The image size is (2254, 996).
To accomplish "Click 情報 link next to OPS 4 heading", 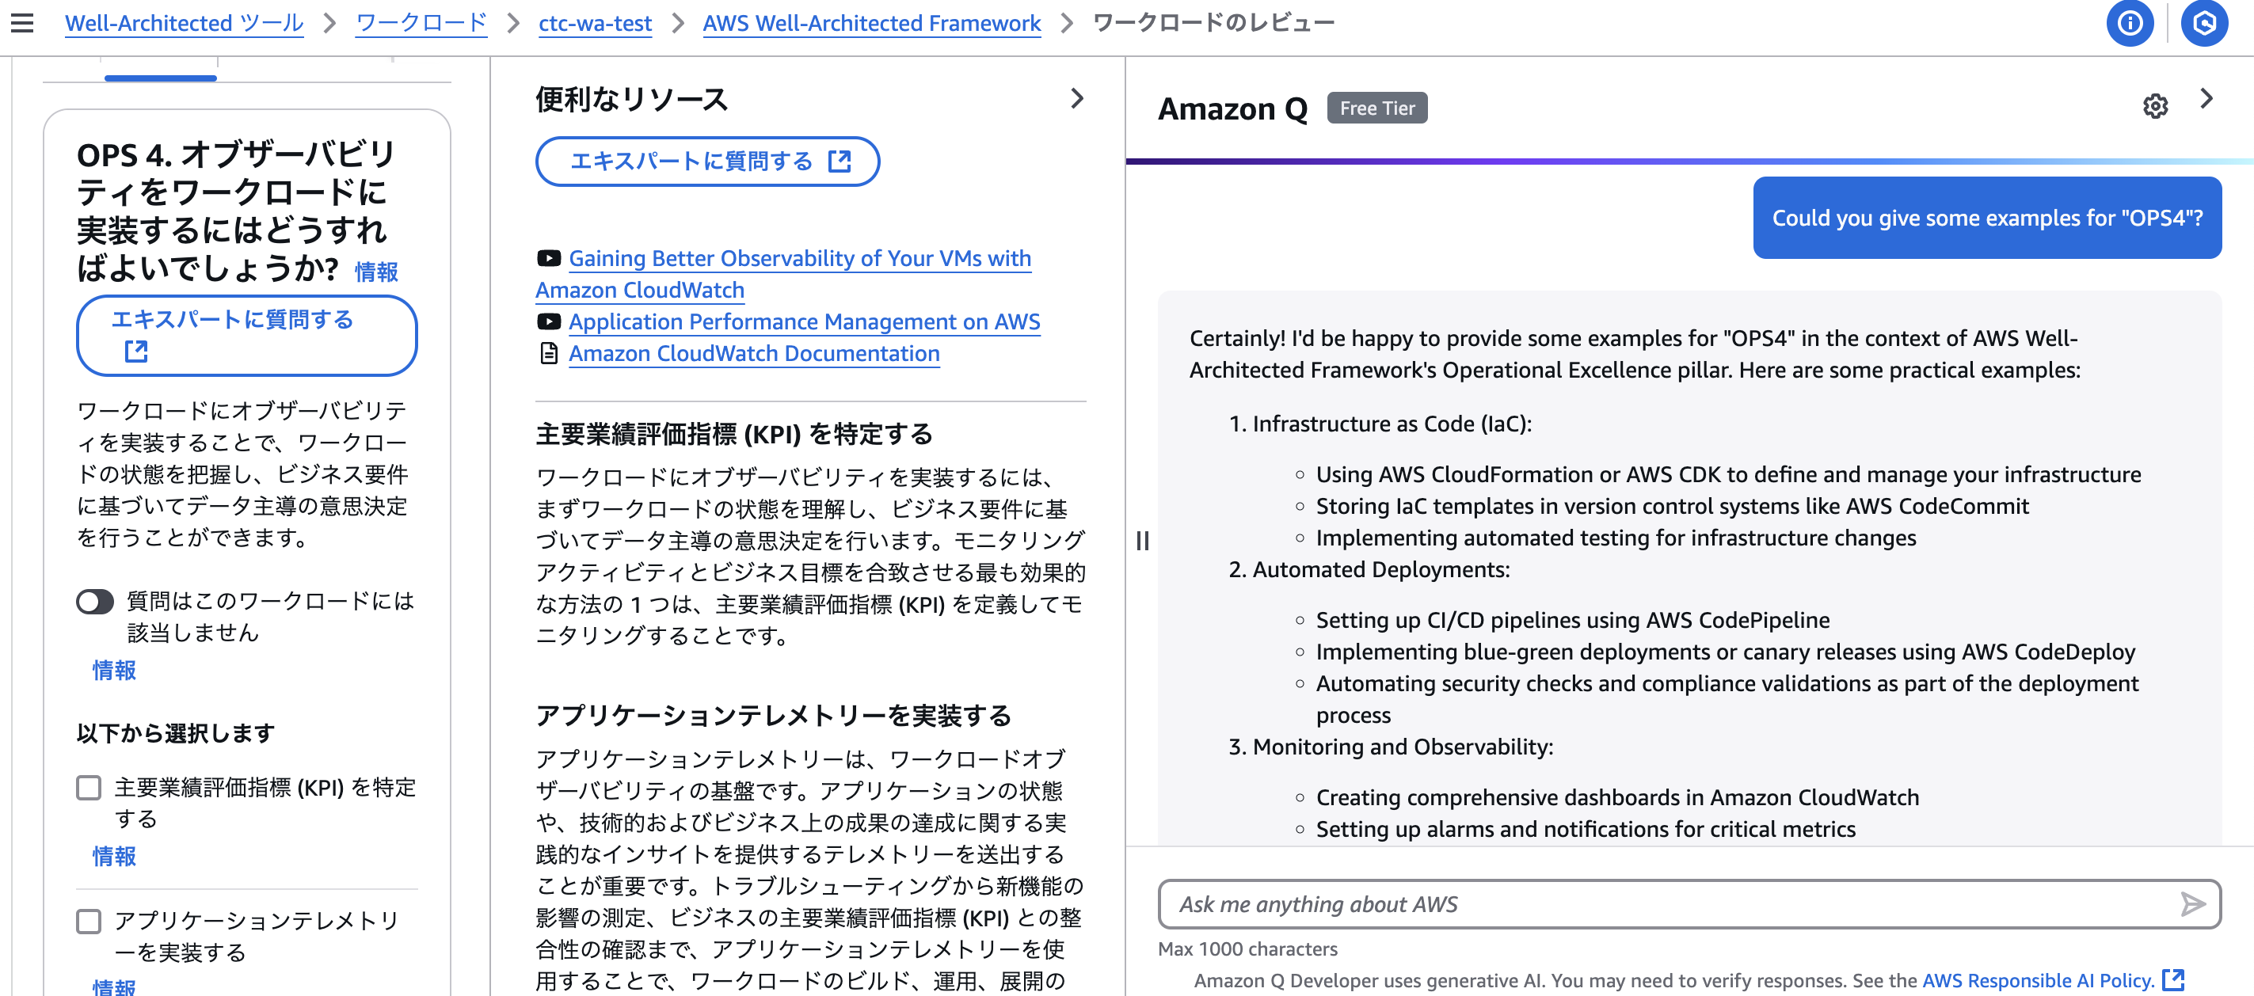I will (376, 272).
